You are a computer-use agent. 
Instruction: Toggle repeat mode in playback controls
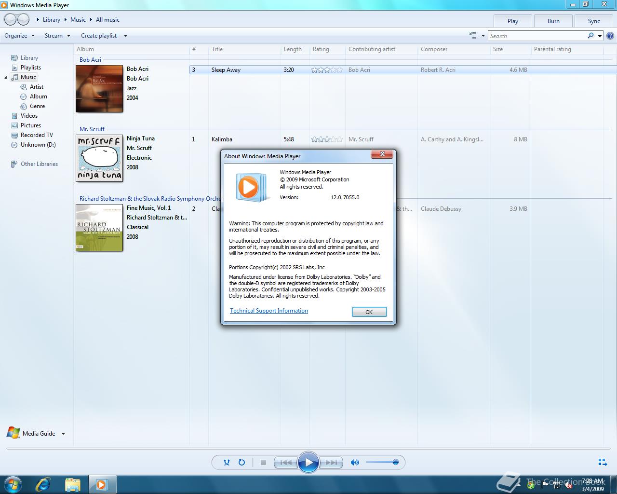[x=241, y=462]
